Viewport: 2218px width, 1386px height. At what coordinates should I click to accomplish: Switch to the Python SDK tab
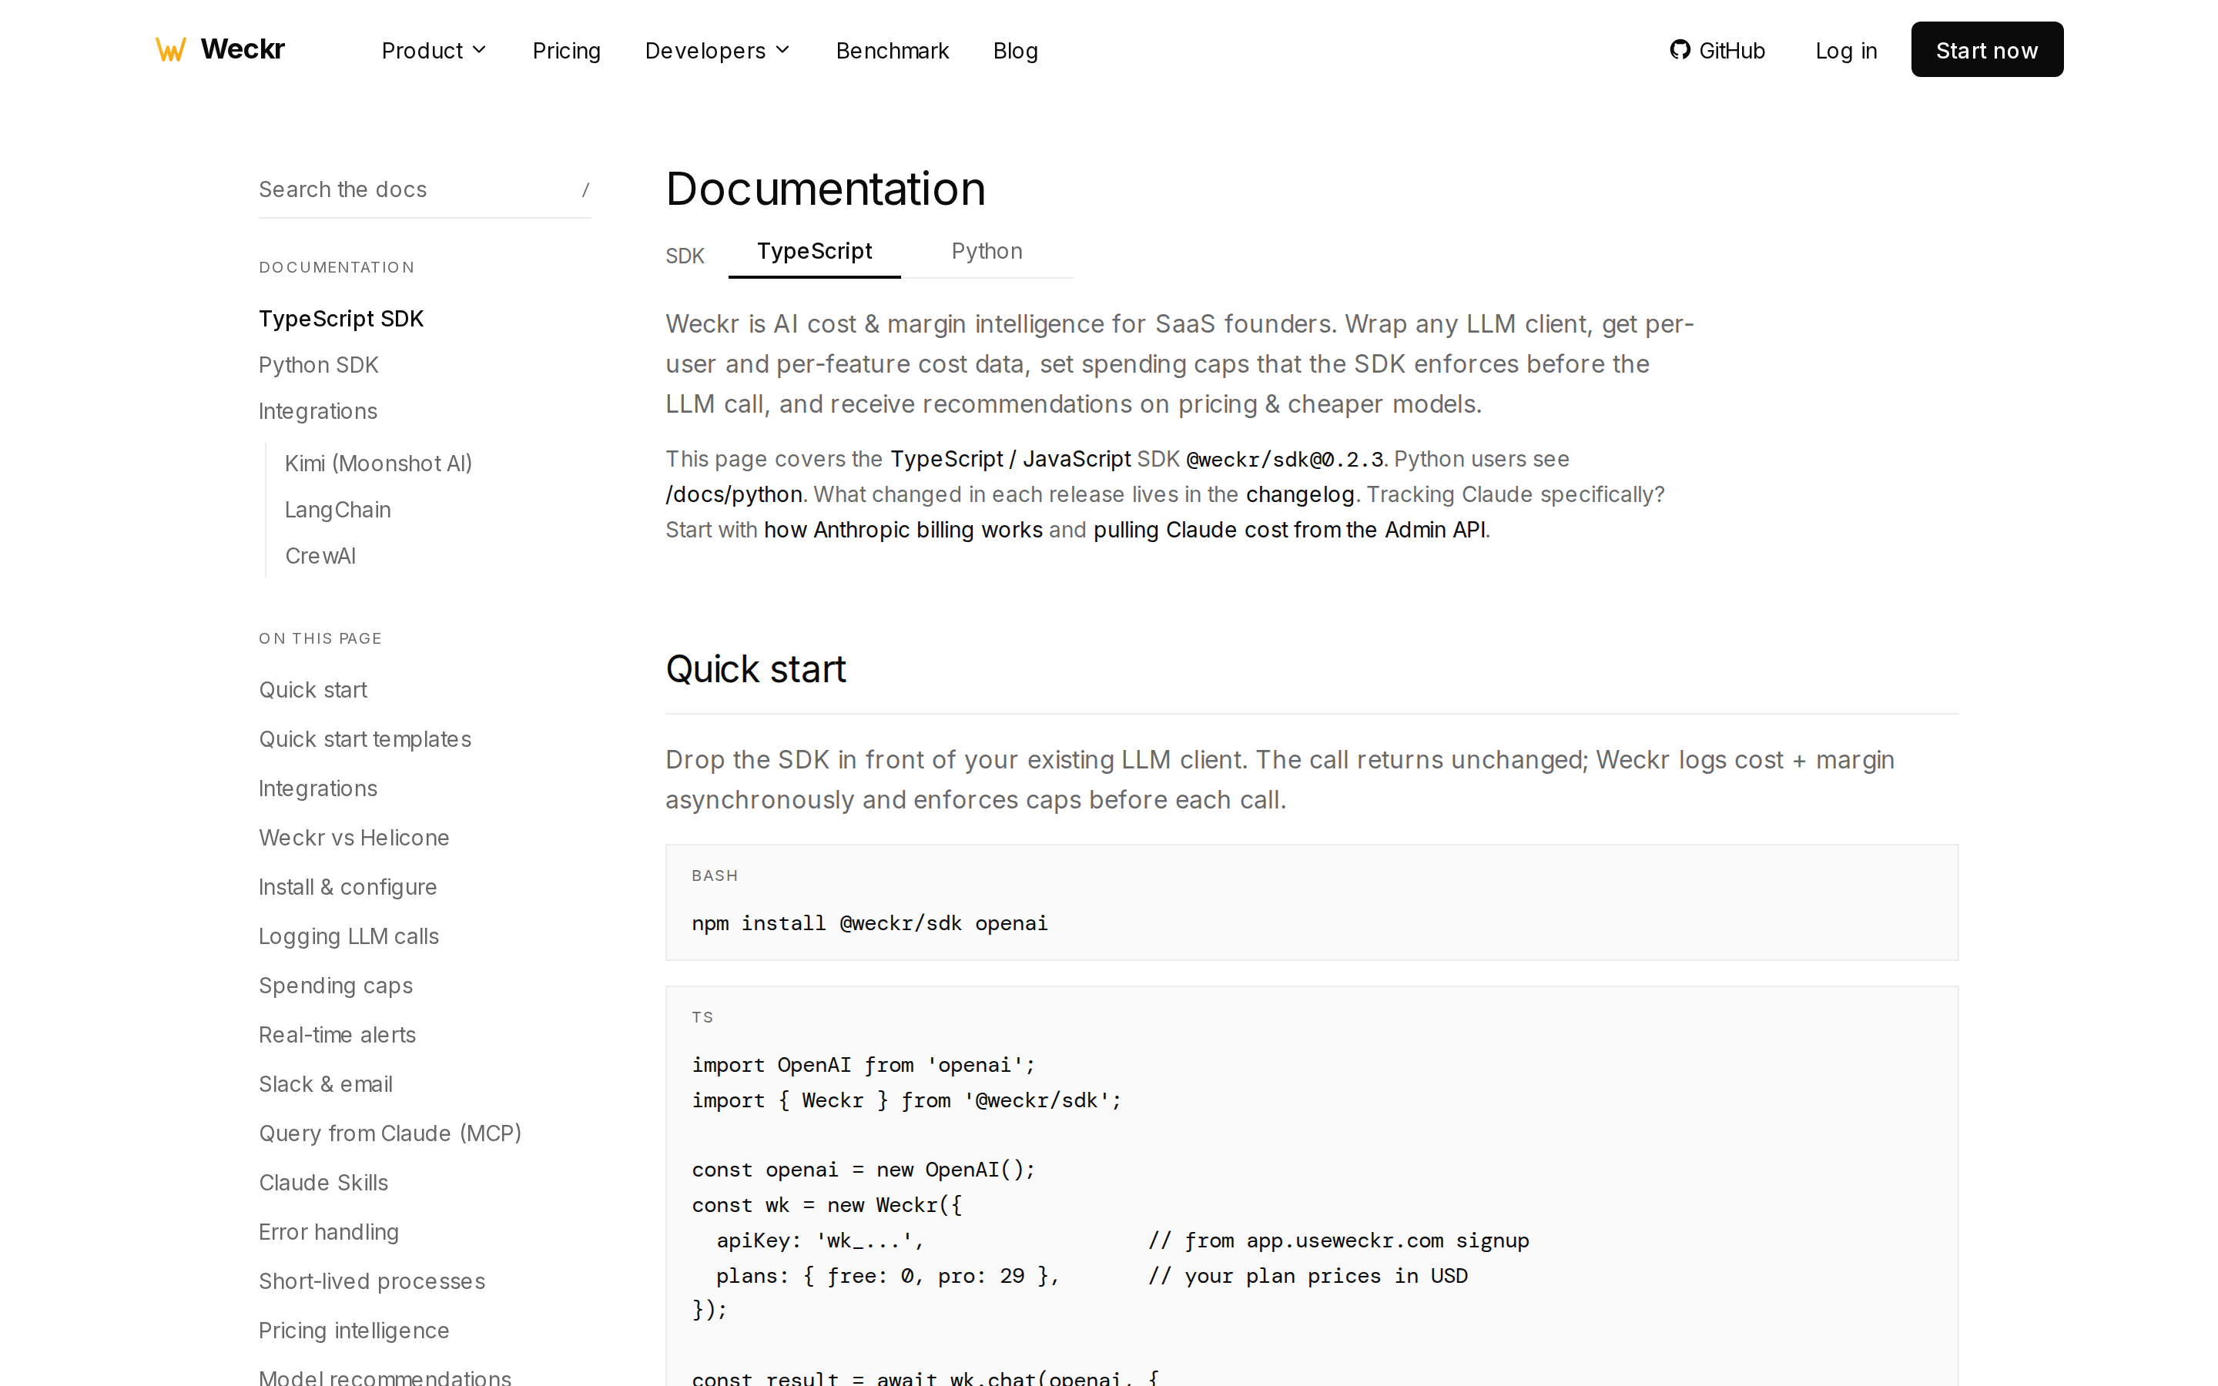point(987,251)
